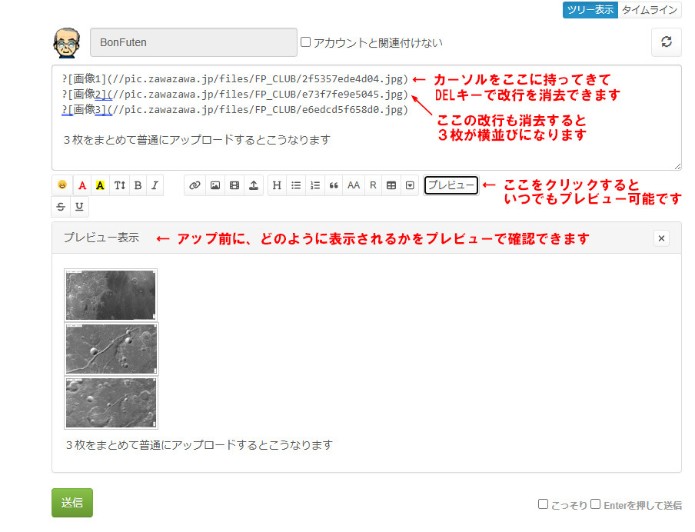Toggle italic formatting
Screen dimensions: 695x532
click(155, 185)
